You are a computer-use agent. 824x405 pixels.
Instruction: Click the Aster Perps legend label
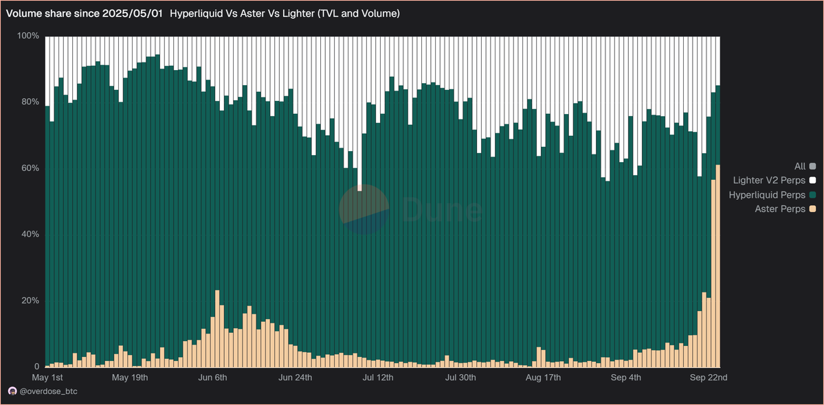(781, 209)
